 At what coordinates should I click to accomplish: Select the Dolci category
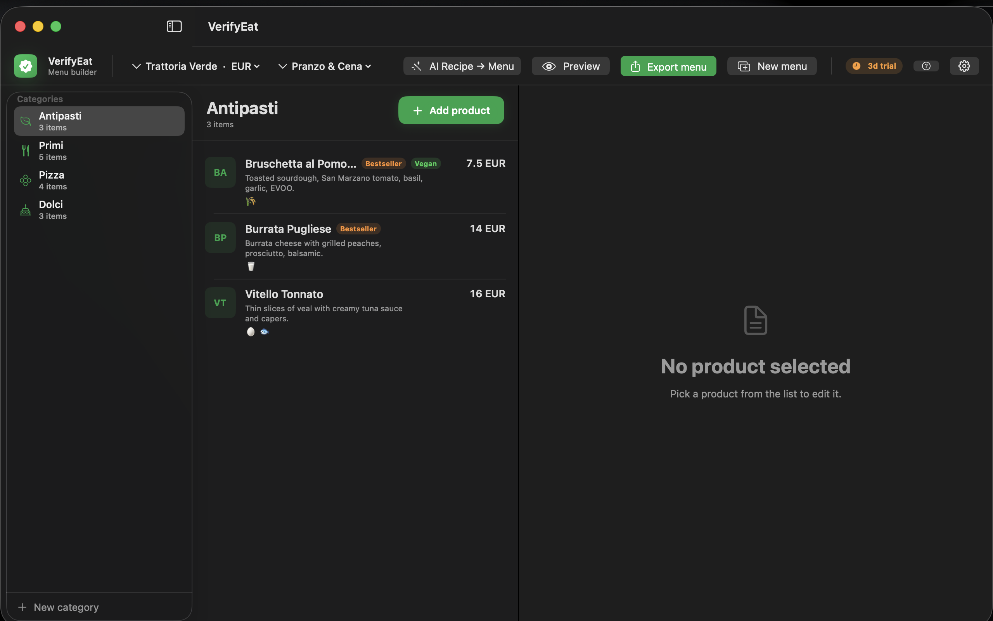99,210
